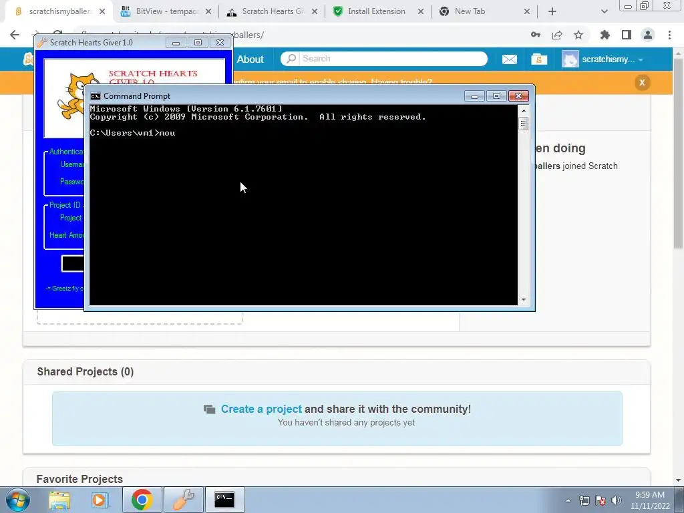Toggle the Chrome side panel icon

627,35
